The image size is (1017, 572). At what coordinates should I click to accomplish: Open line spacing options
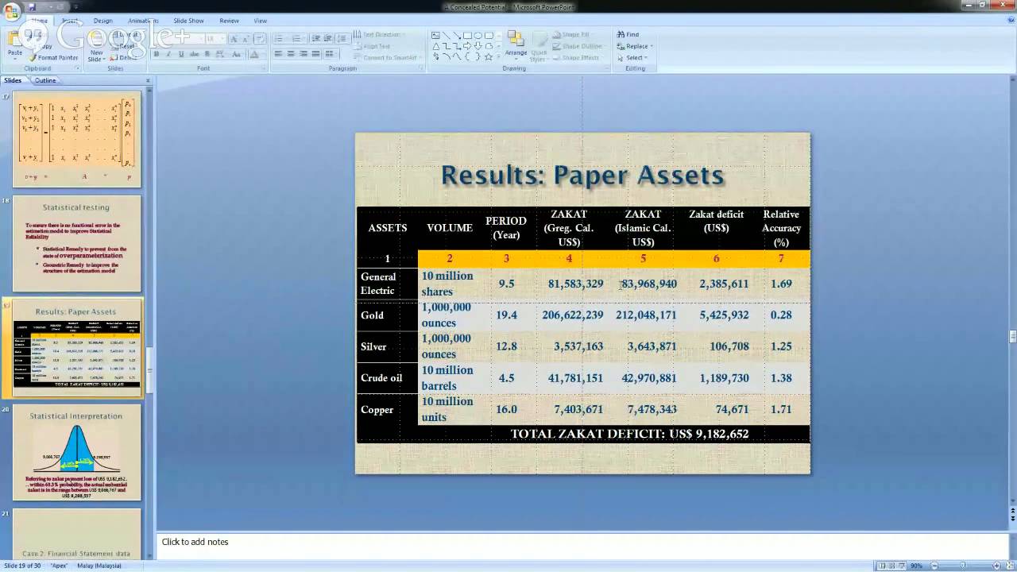coord(342,38)
